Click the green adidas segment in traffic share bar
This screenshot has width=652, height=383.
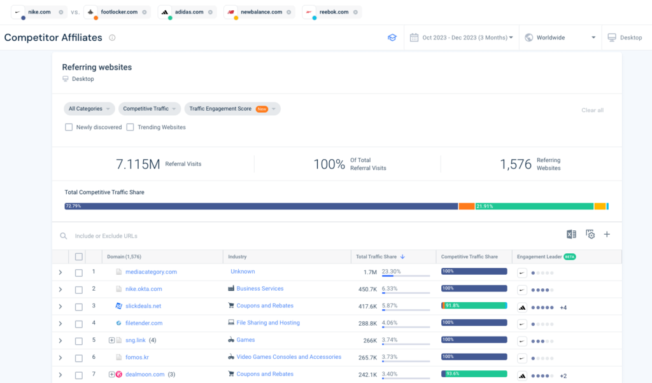(x=534, y=206)
